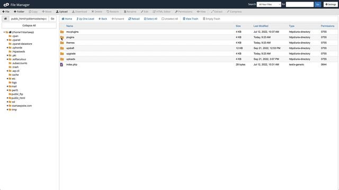Select the uploads folder icon
The height and width of the screenshot is (190, 339).
(x=62, y=59)
